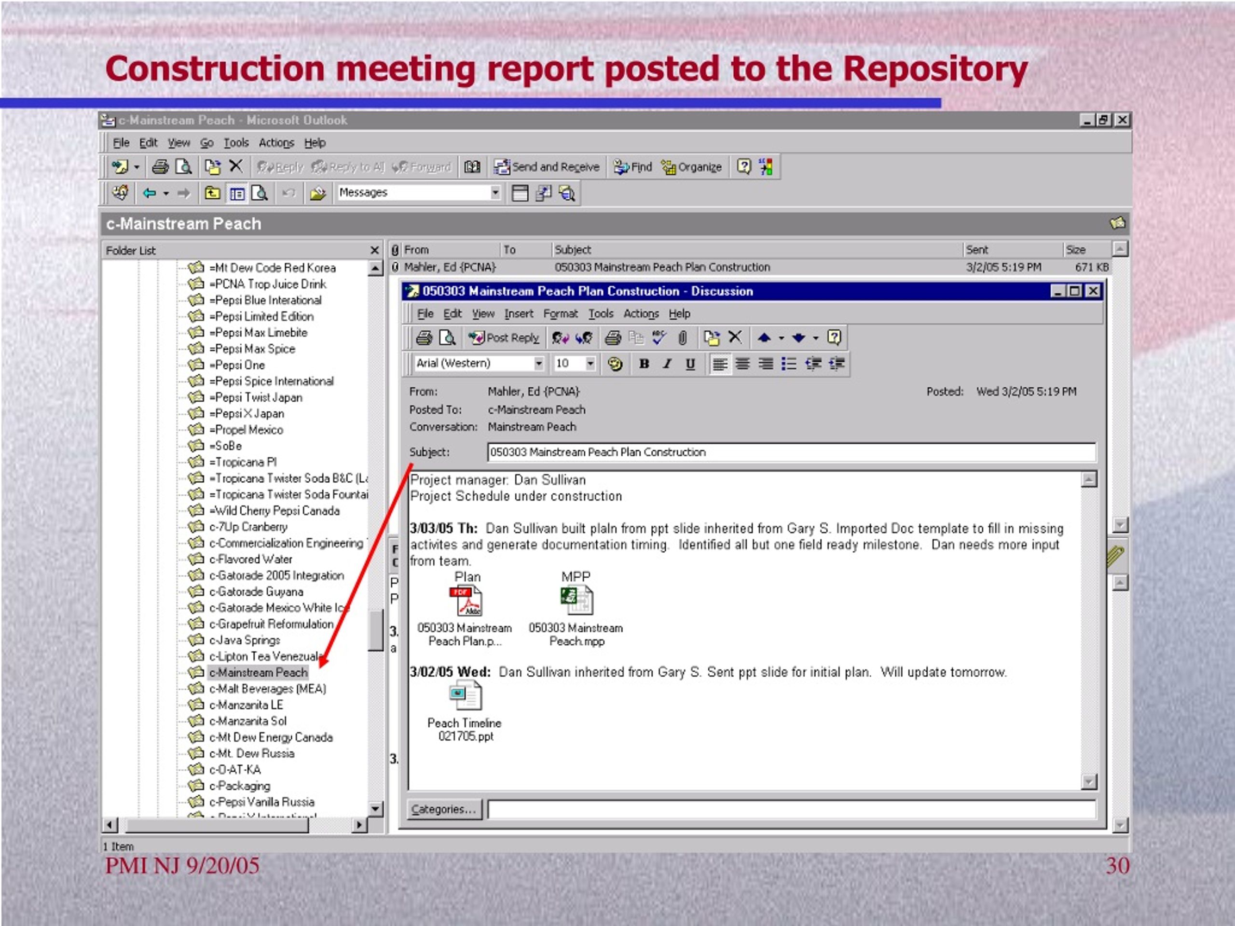The image size is (1235, 926).
Task: Click the Help icon in Discussion toolbar
Action: (834, 338)
